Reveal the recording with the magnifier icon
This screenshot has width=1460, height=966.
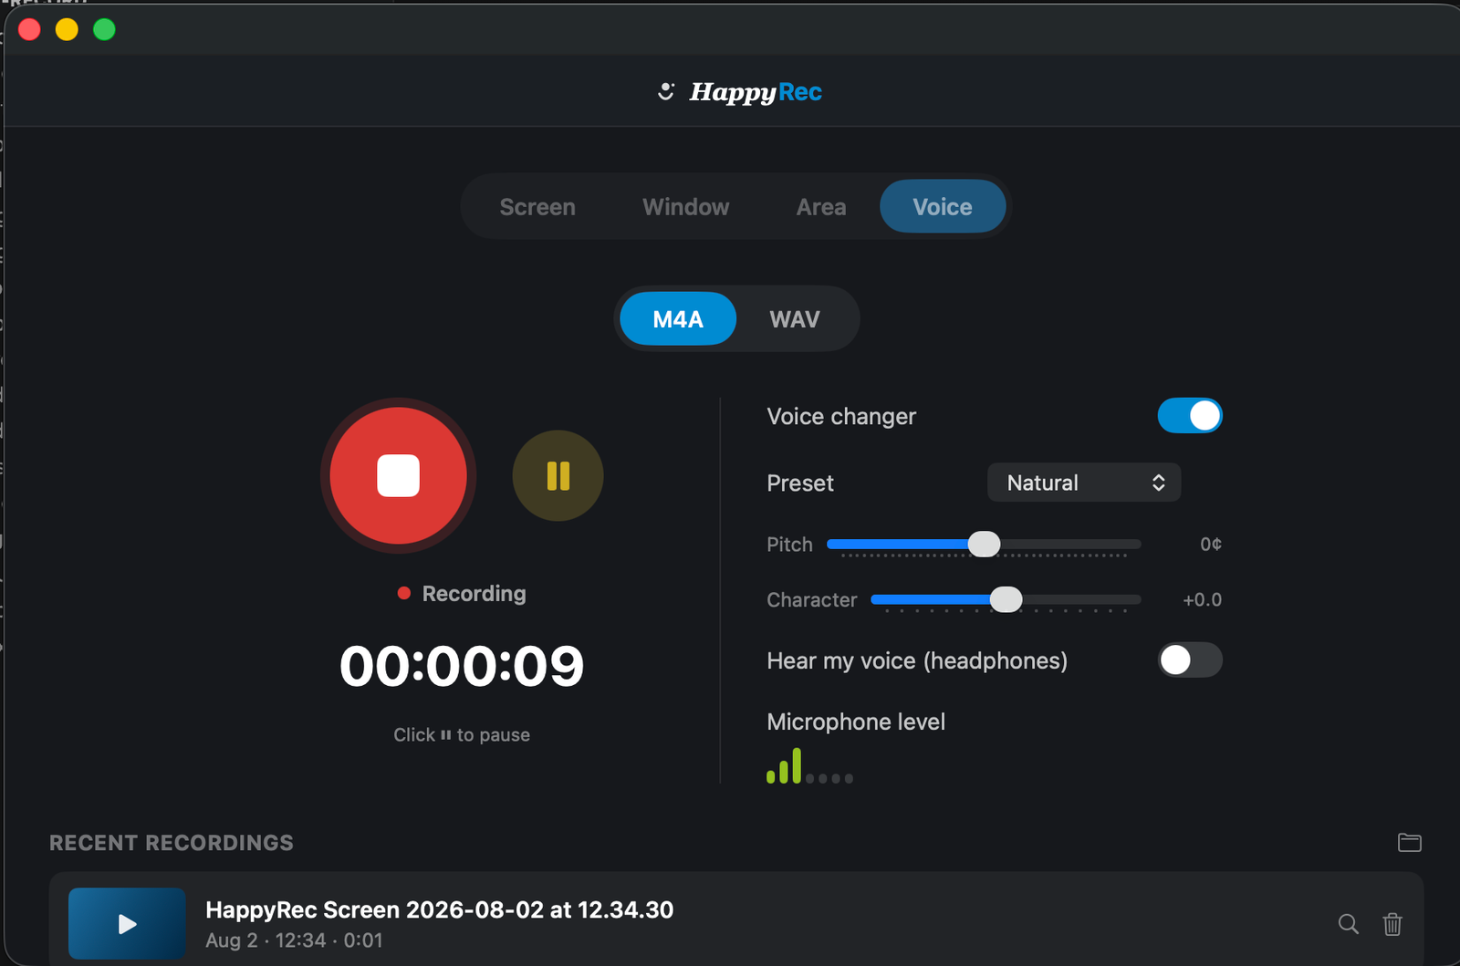(x=1348, y=923)
